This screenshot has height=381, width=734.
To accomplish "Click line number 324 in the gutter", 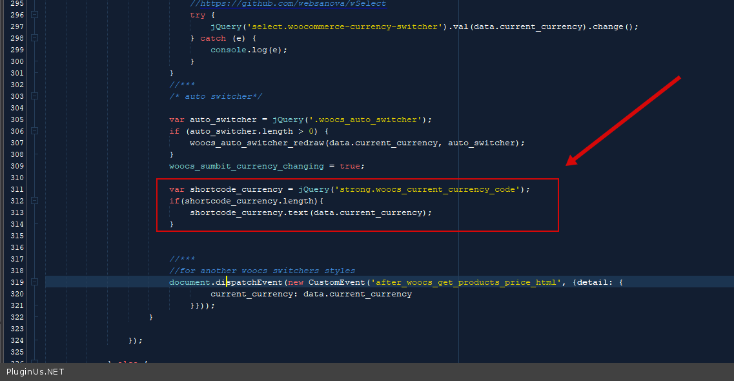I will point(17,340).
